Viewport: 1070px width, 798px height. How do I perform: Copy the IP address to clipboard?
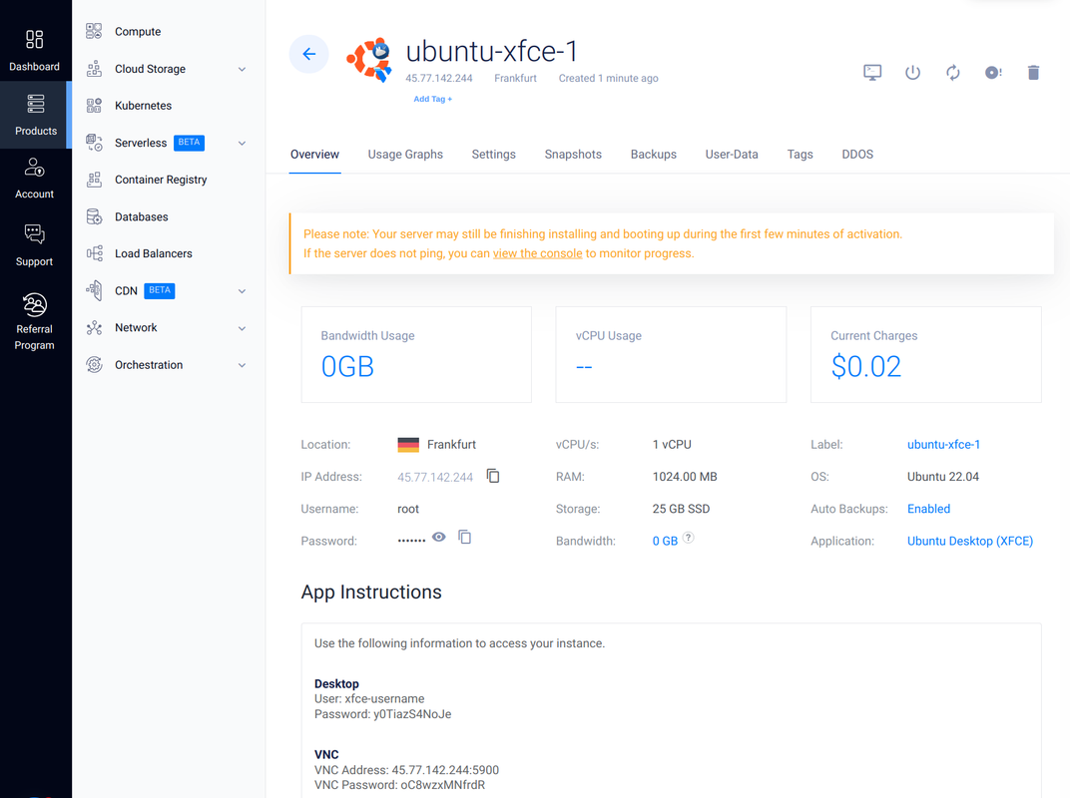tap(493, 476)
